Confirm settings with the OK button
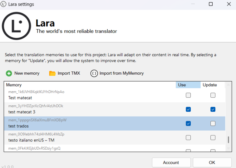The height and width of the screenshot is (168, 236). click(x=212, y=162)
